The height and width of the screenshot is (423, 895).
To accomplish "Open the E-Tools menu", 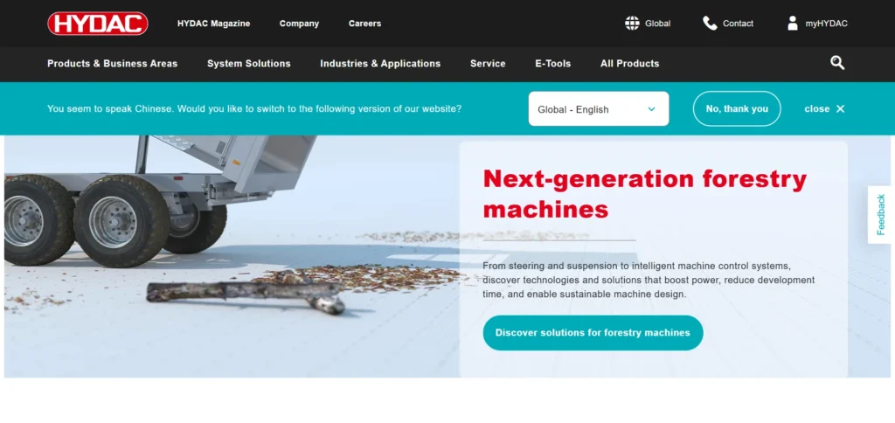I will [x=552, y=64].
